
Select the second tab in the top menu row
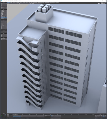pos(11,2)
